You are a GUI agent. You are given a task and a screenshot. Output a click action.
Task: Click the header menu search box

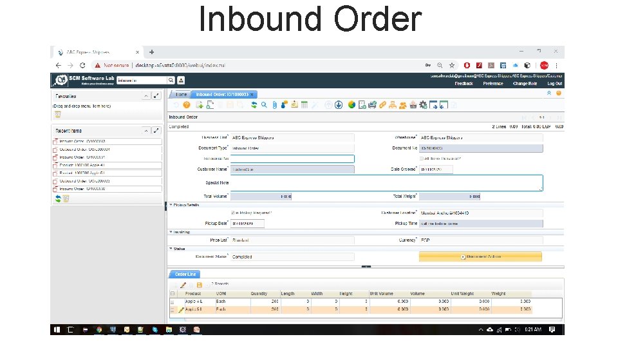click(142, 80)
